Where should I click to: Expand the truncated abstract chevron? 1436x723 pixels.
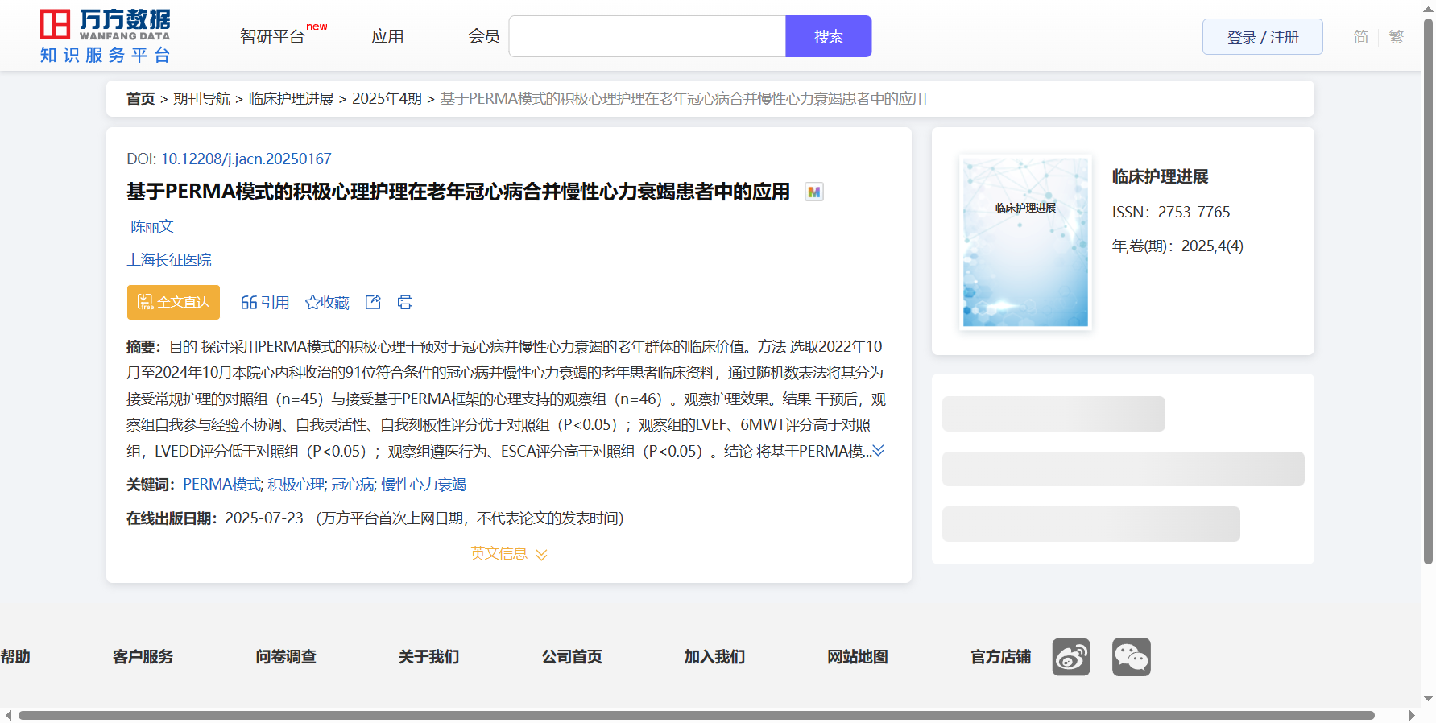[878, 451]
